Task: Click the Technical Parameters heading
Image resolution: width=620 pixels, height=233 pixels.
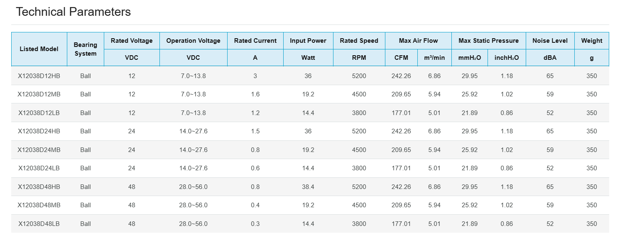Action: point(73,12)
